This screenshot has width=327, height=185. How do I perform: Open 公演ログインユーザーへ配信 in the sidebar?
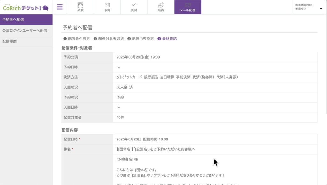point(26,31)
